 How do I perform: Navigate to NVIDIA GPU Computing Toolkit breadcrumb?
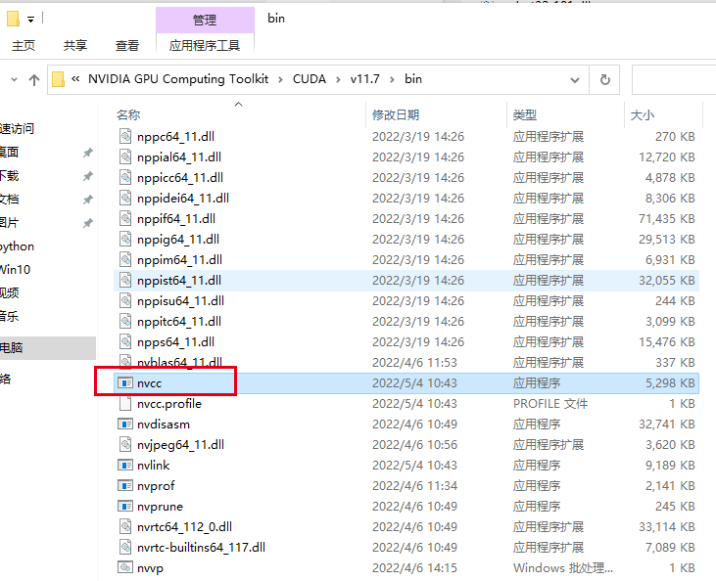click(x=178, y=79)
